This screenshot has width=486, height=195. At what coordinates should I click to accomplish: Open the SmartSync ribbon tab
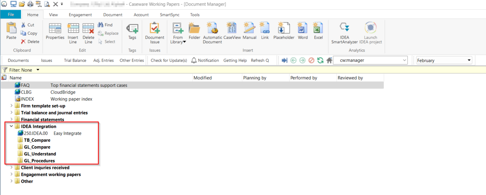[169, 15]
